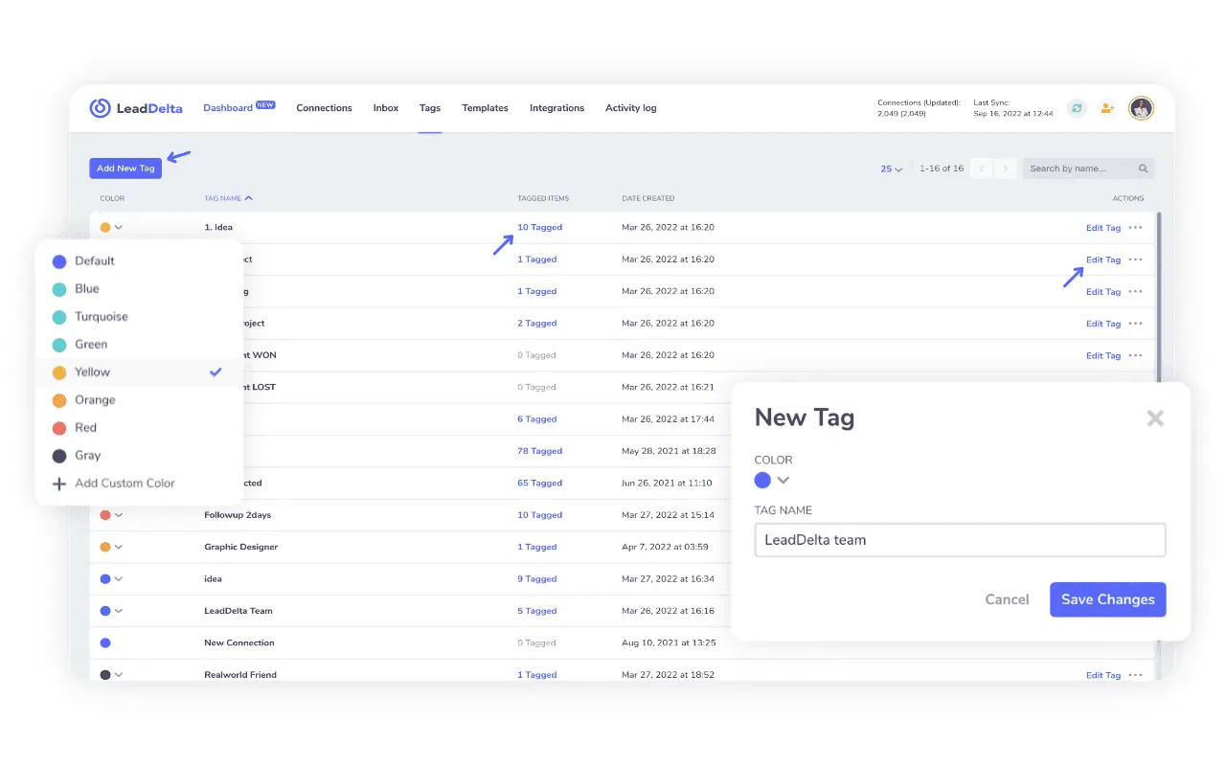Expand the 25 per page dropdown
Image resolution: width=1226 pixels, height=766 pixels.
tap(891, 169)
